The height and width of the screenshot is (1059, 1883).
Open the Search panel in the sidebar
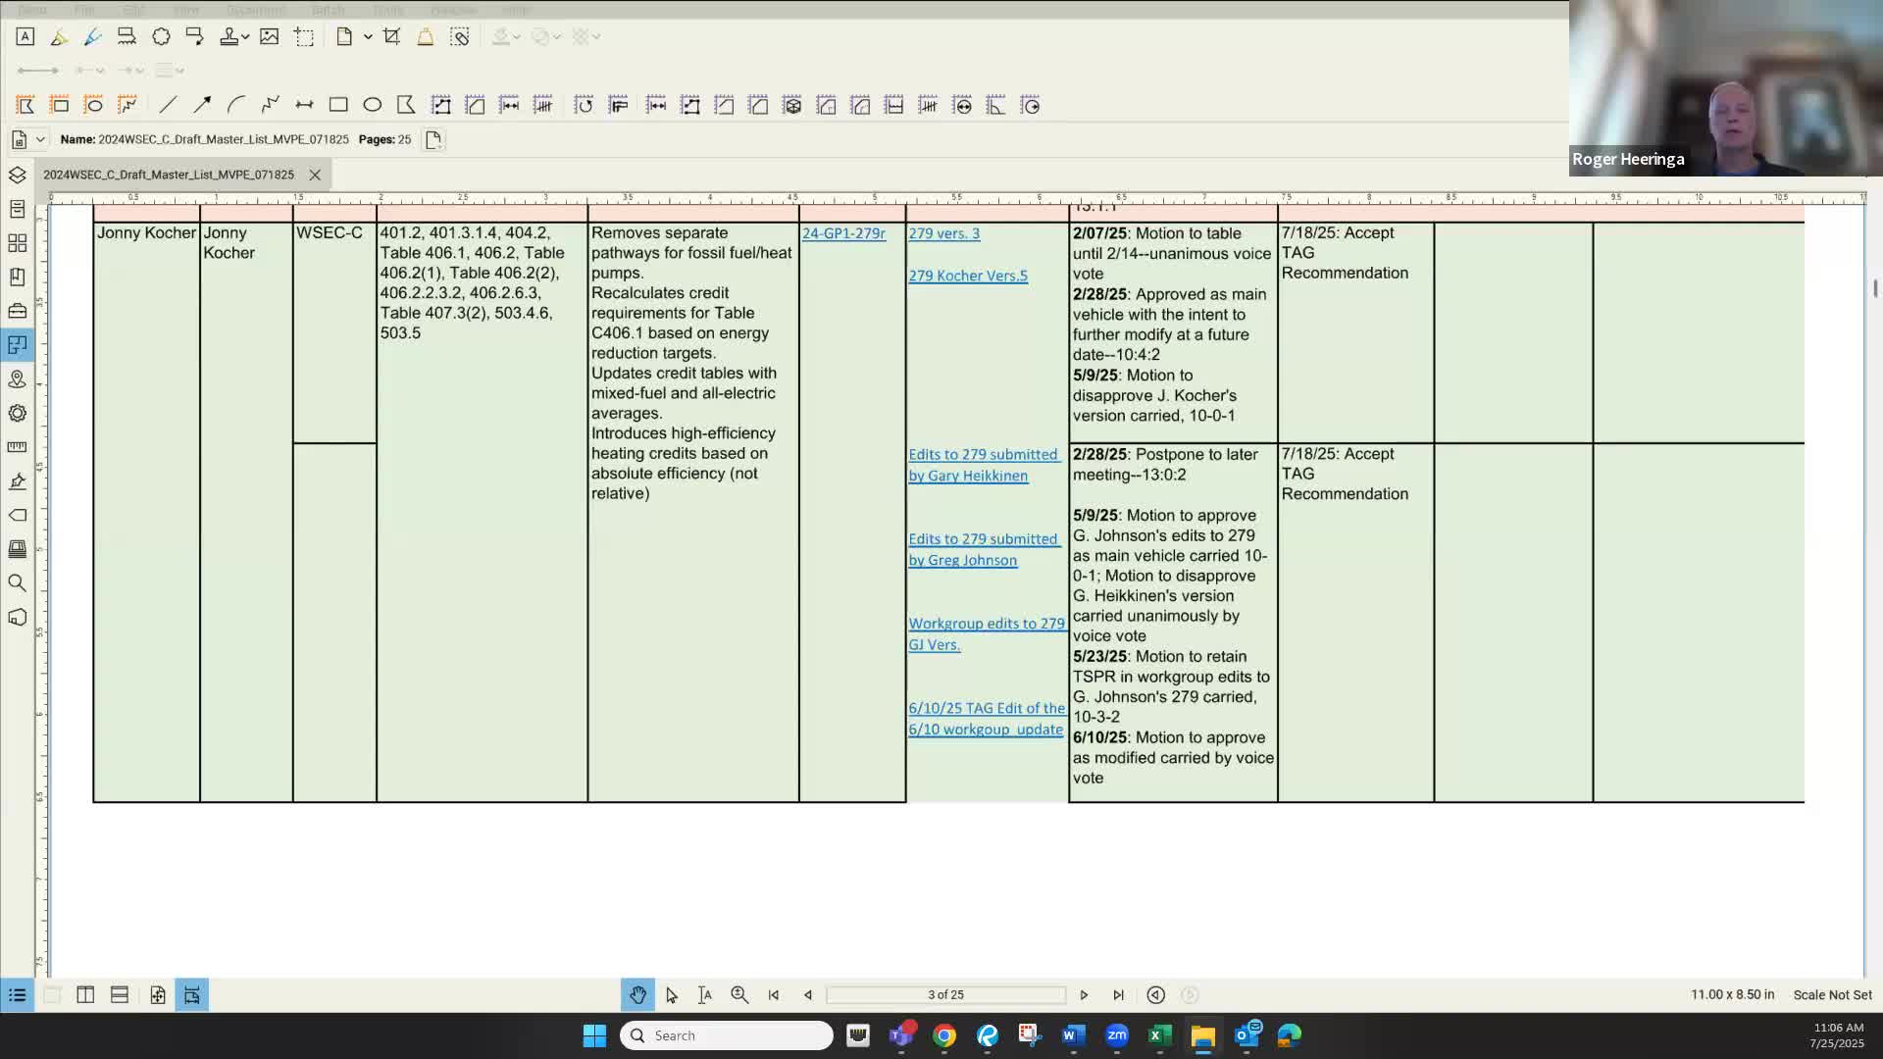17,582
